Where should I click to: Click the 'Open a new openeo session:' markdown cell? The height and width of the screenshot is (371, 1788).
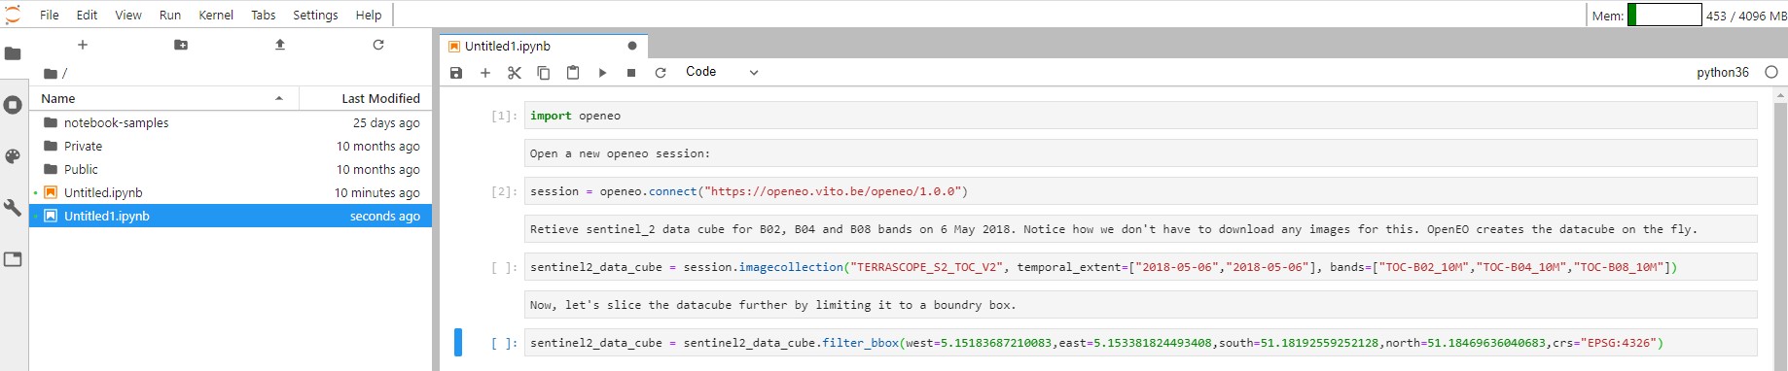coord(1140,153)
